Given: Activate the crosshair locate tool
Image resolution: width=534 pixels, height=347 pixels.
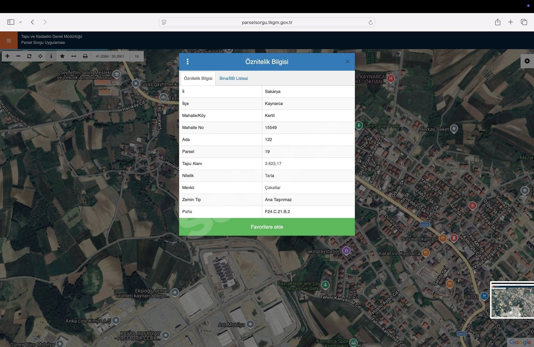Looking at the screenshot, I should click(x=40, y=56).
